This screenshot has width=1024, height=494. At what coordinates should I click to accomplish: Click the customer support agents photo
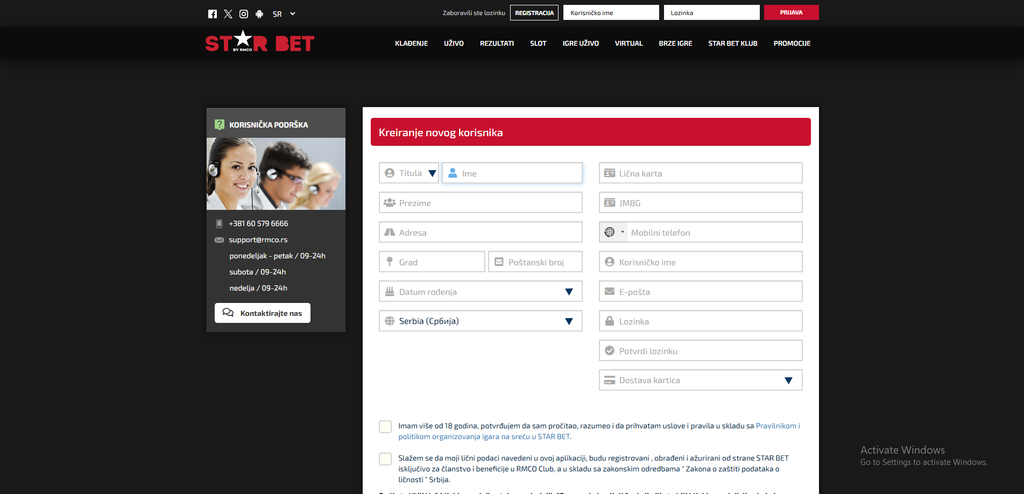(276, 174)
